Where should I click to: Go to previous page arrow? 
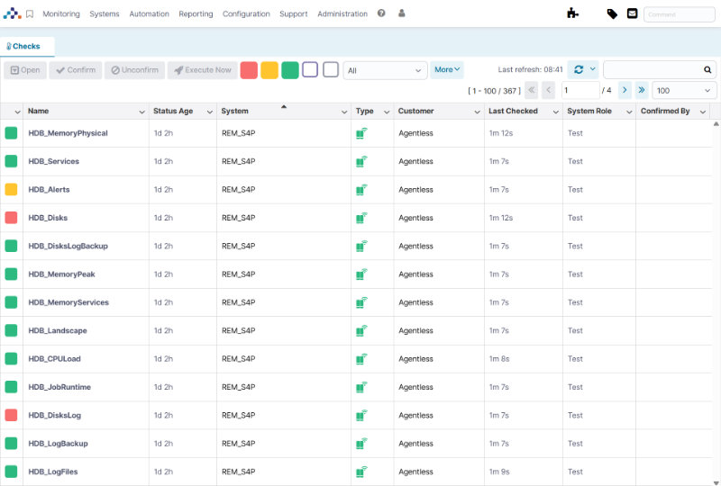click(548, 90)
